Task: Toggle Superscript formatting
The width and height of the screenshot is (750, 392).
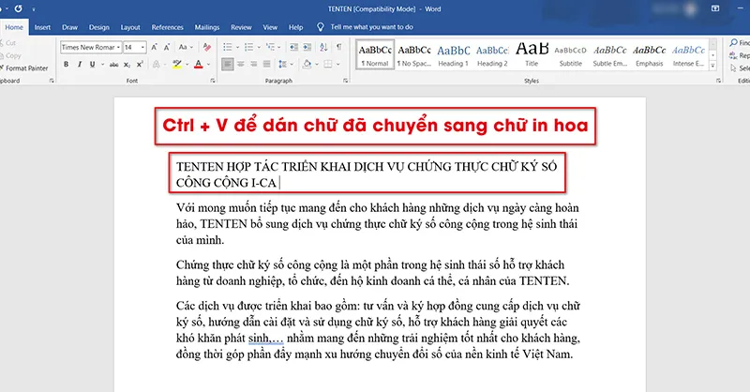Action: (x=140, y=64)
